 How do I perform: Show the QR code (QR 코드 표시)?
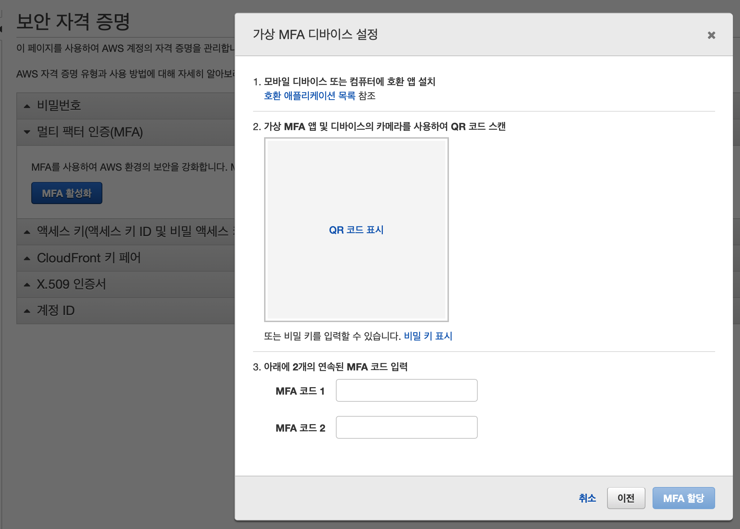[x=356, y=230]
